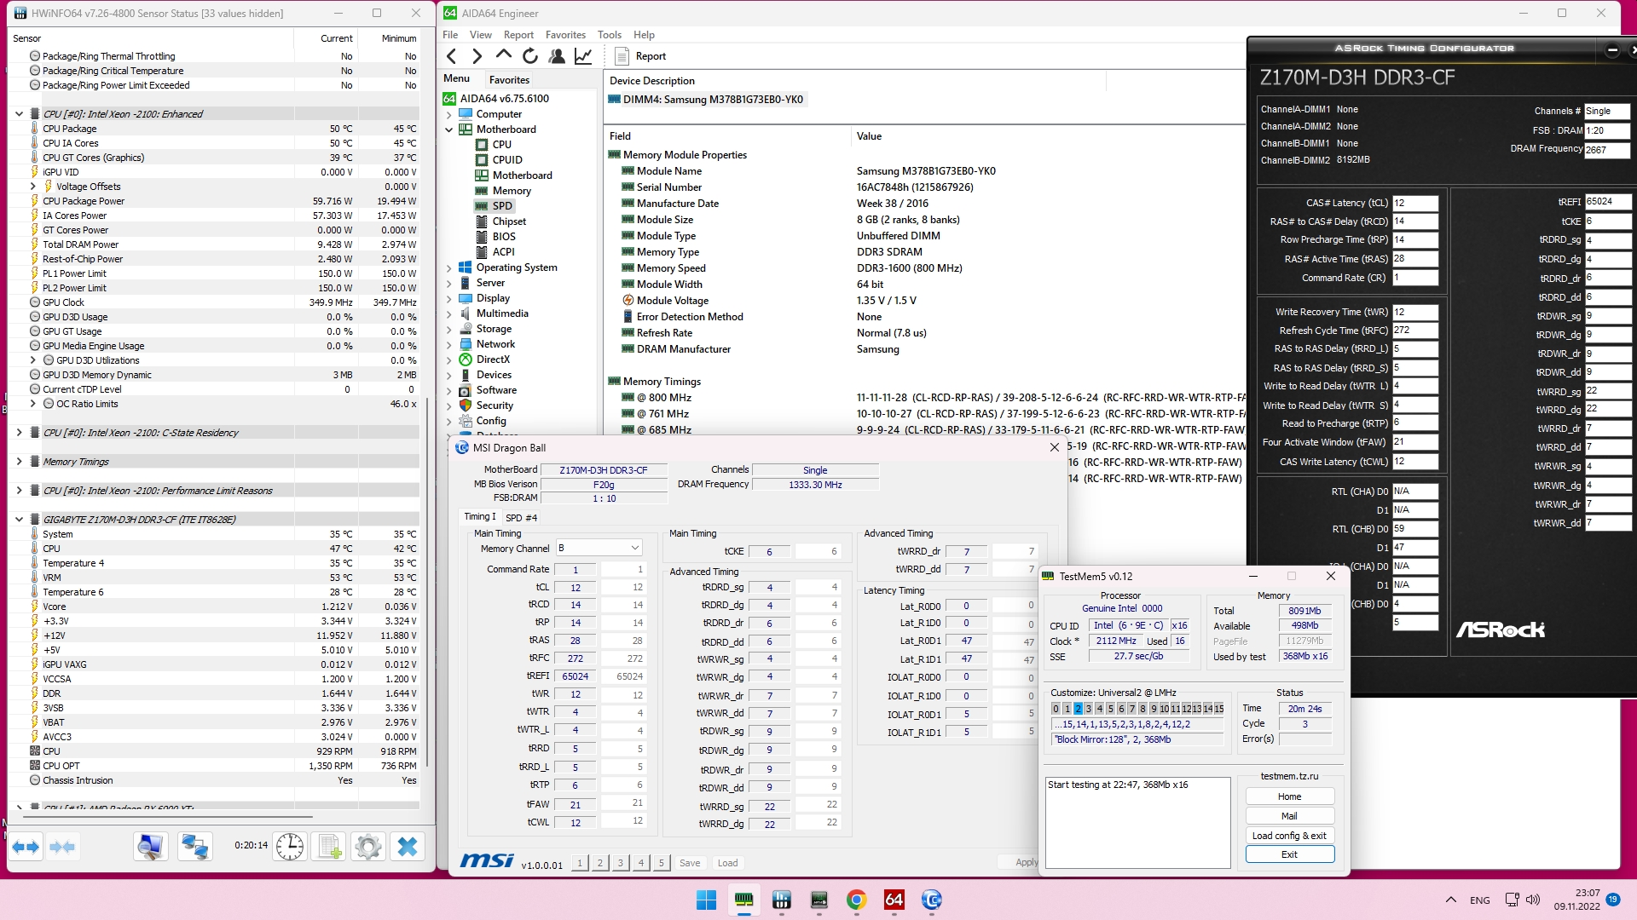
Task: Collapse GIGABYTE Z170M-D3H sensor group
Action: pyautogui.click(x=19, y=519)
